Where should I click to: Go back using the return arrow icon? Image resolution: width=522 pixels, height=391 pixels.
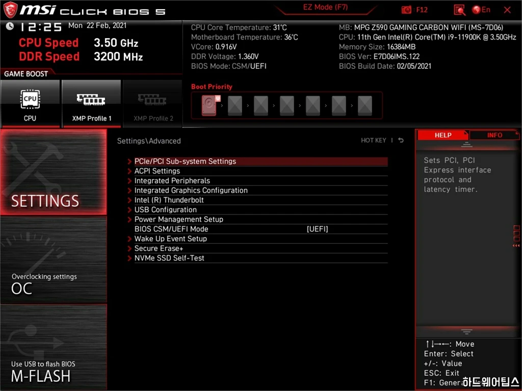click(x=401, y=141)
